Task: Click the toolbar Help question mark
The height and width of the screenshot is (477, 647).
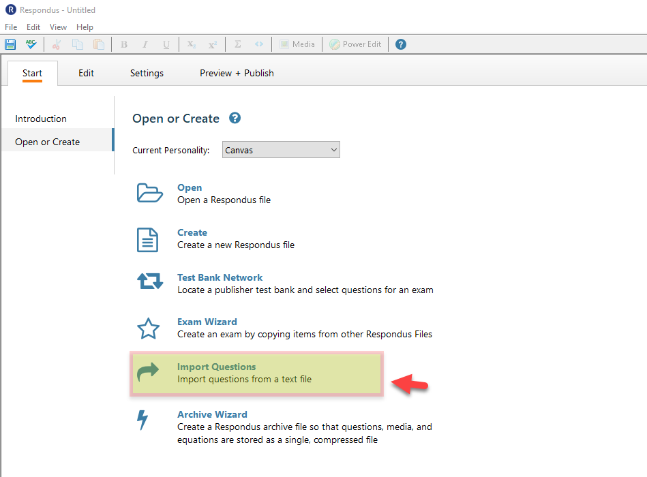Action: click(401, 44)
